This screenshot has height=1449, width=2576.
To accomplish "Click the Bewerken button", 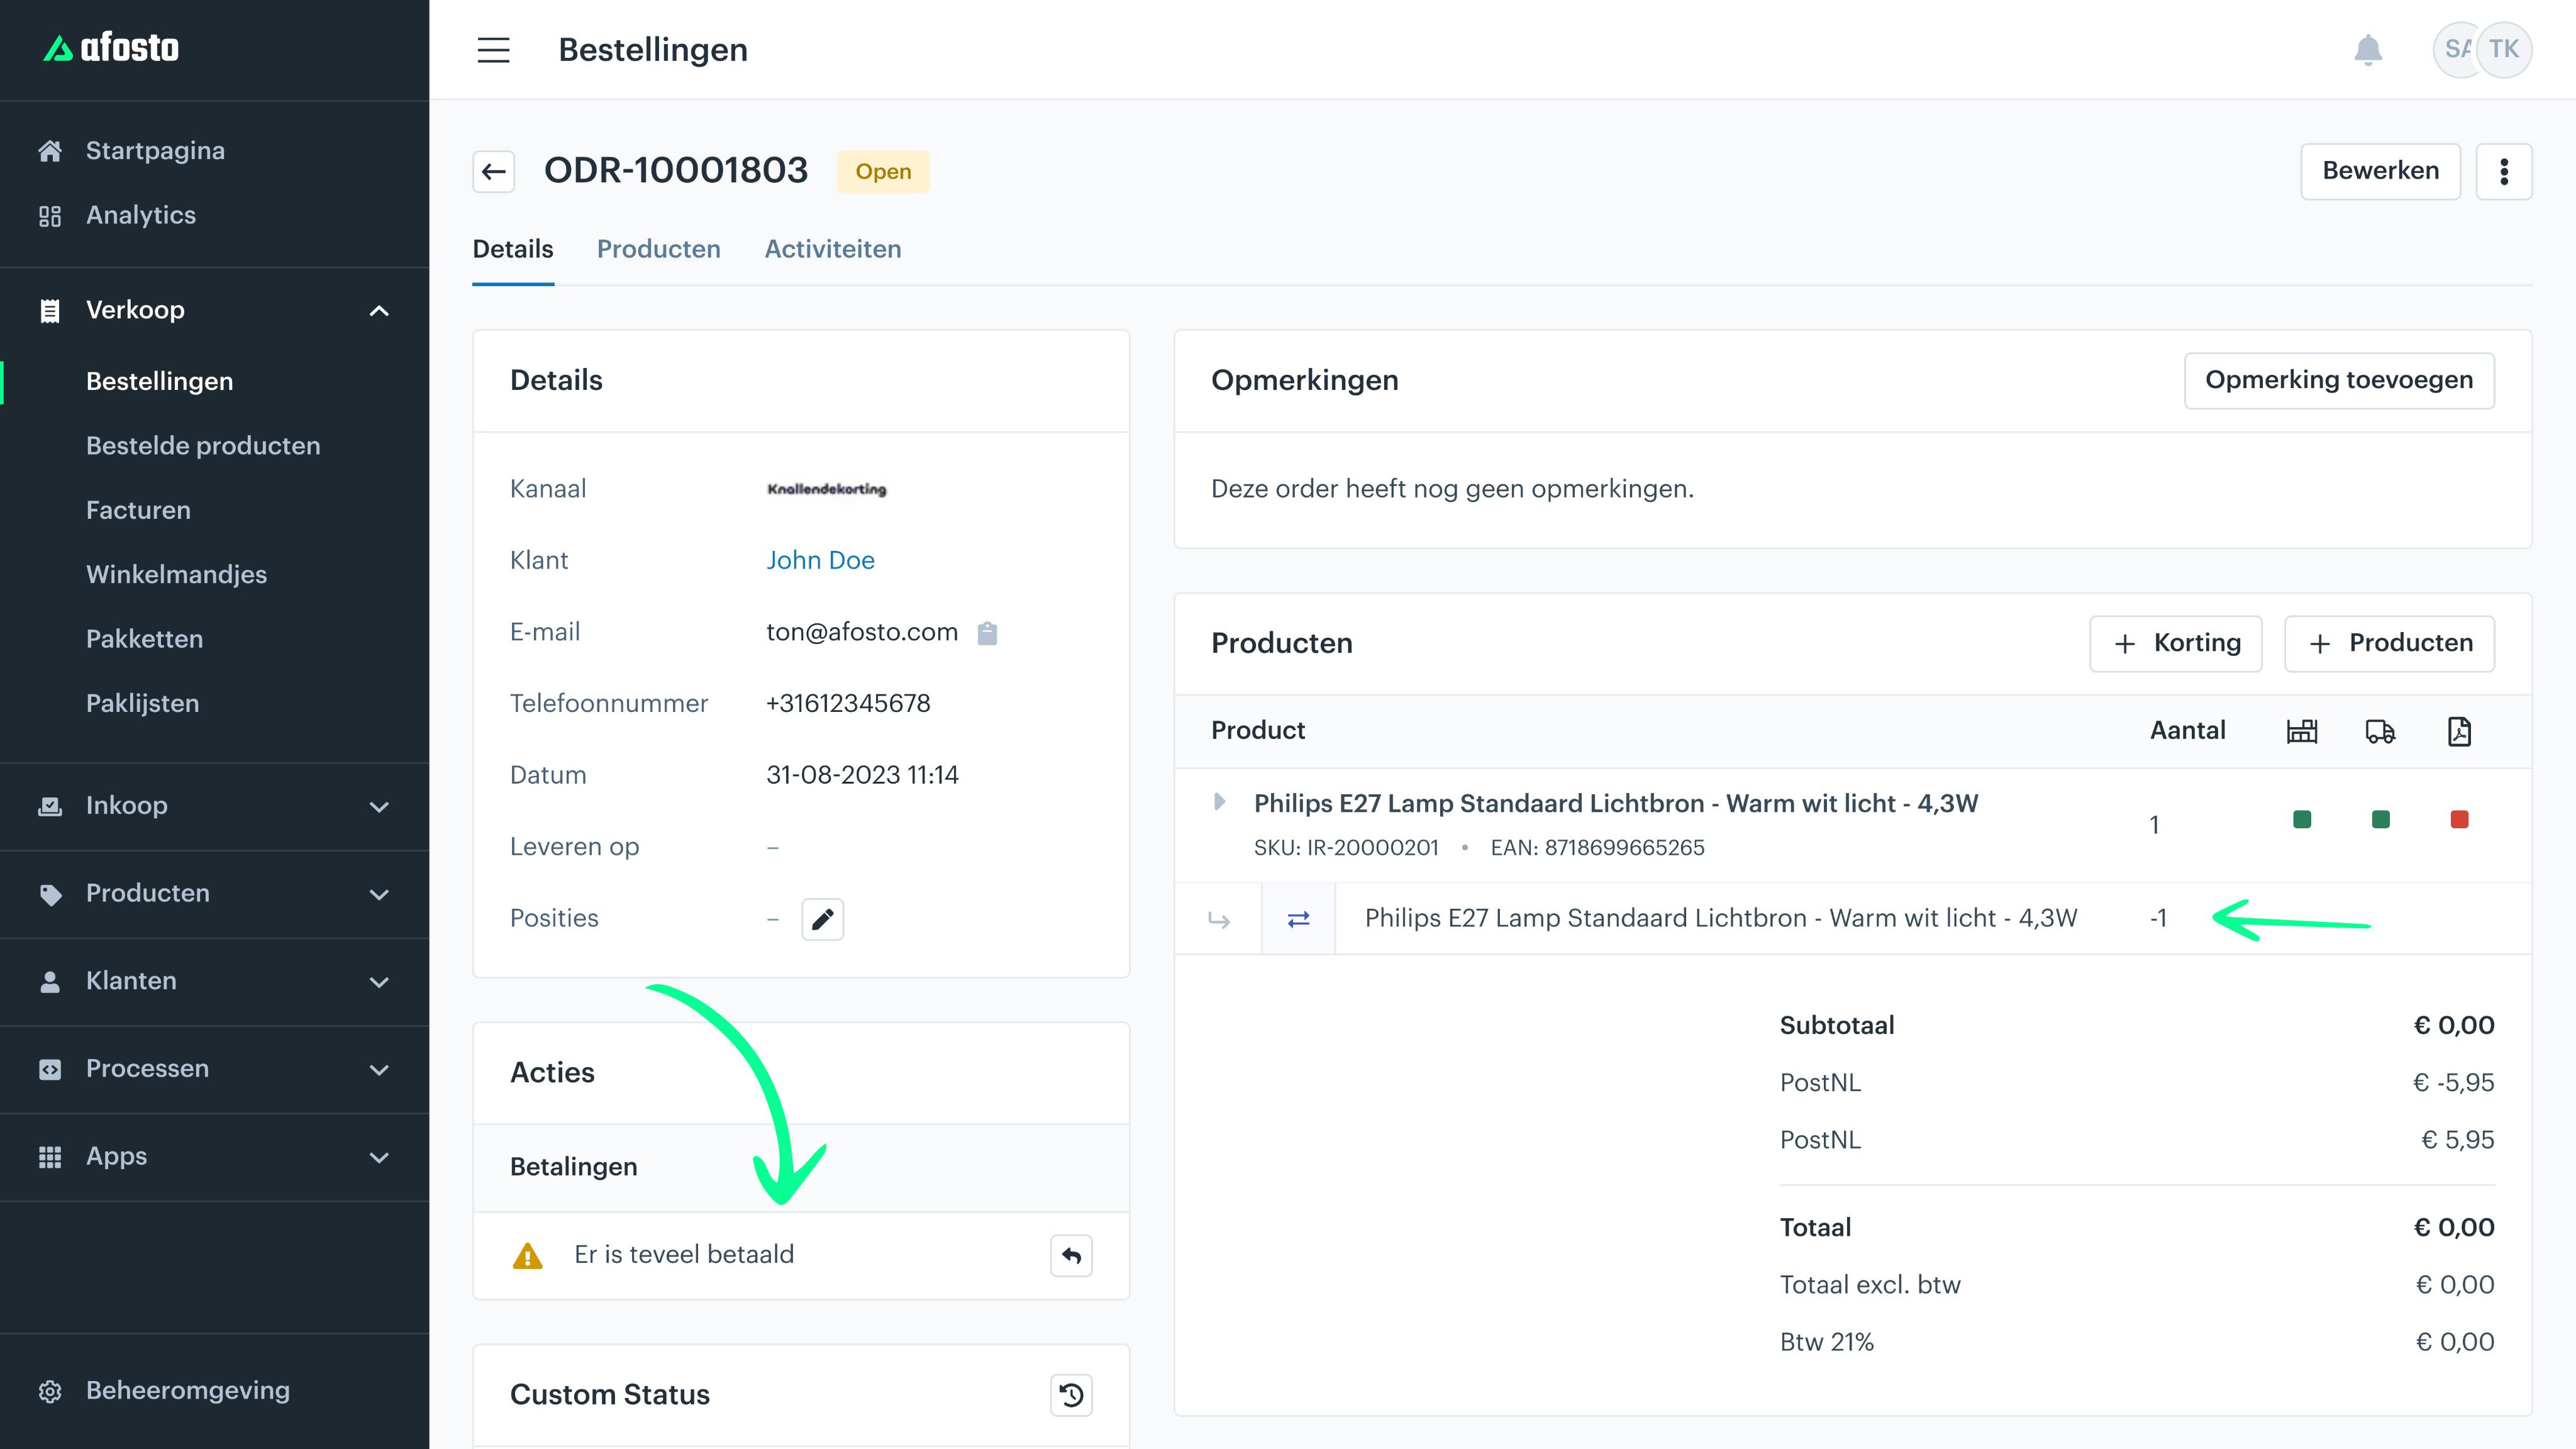I will 2380,171.
